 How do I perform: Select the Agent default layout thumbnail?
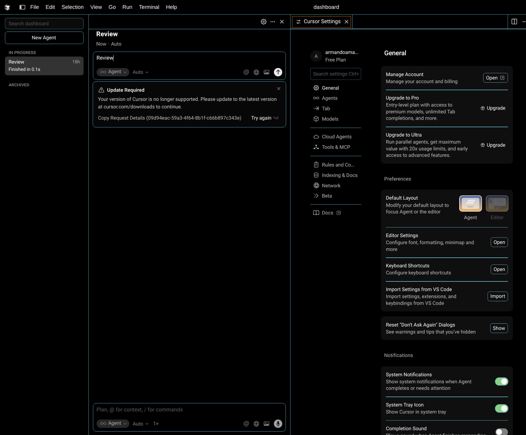point(471,204)
